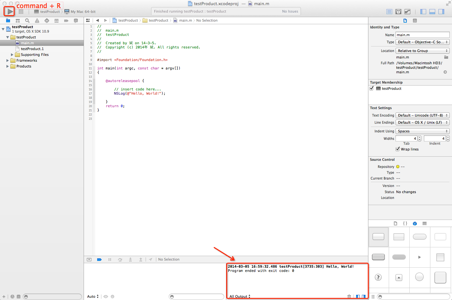Click the Name field containing main.m
This screenshot has height=300, width=452.
click(x=422, y=35)
